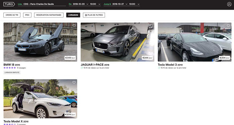Open the BMW i8 2015 title link
234x125 pixels.
click(x=12, y=65)
